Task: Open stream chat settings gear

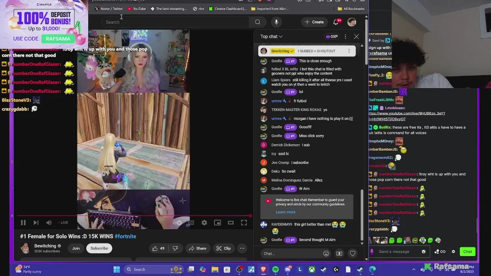Action: 453,251
